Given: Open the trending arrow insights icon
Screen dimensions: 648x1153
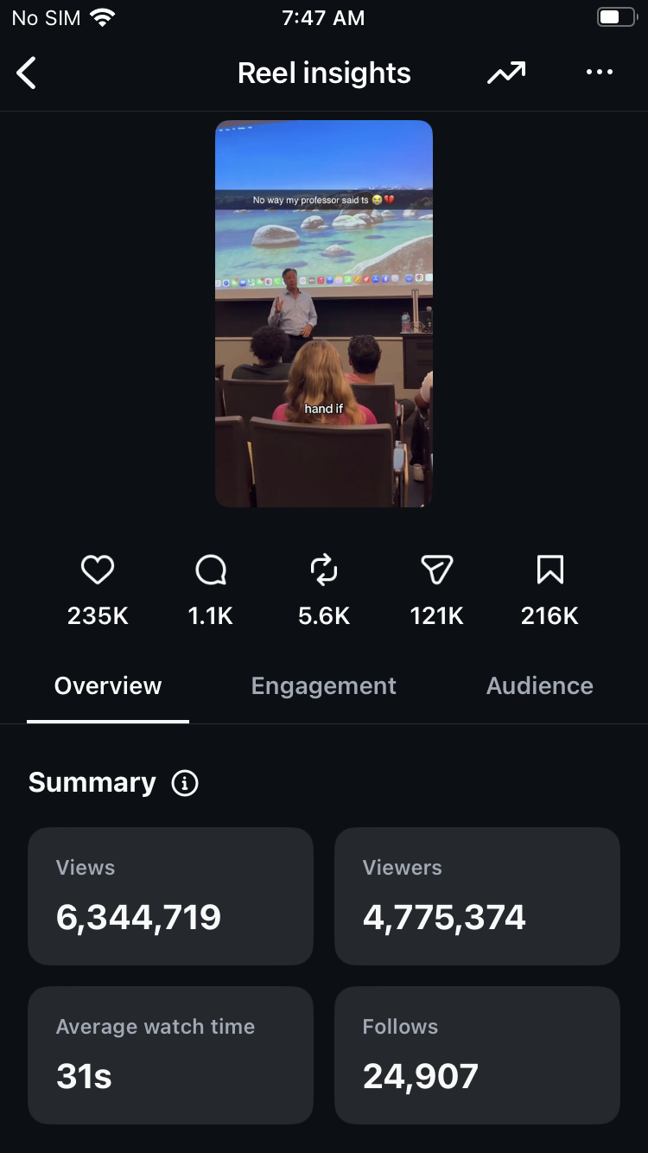Looking at the screenshot, I should point(506,73).
